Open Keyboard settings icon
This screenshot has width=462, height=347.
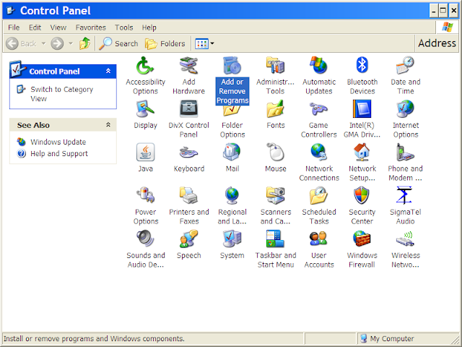(x=188, y=152)
